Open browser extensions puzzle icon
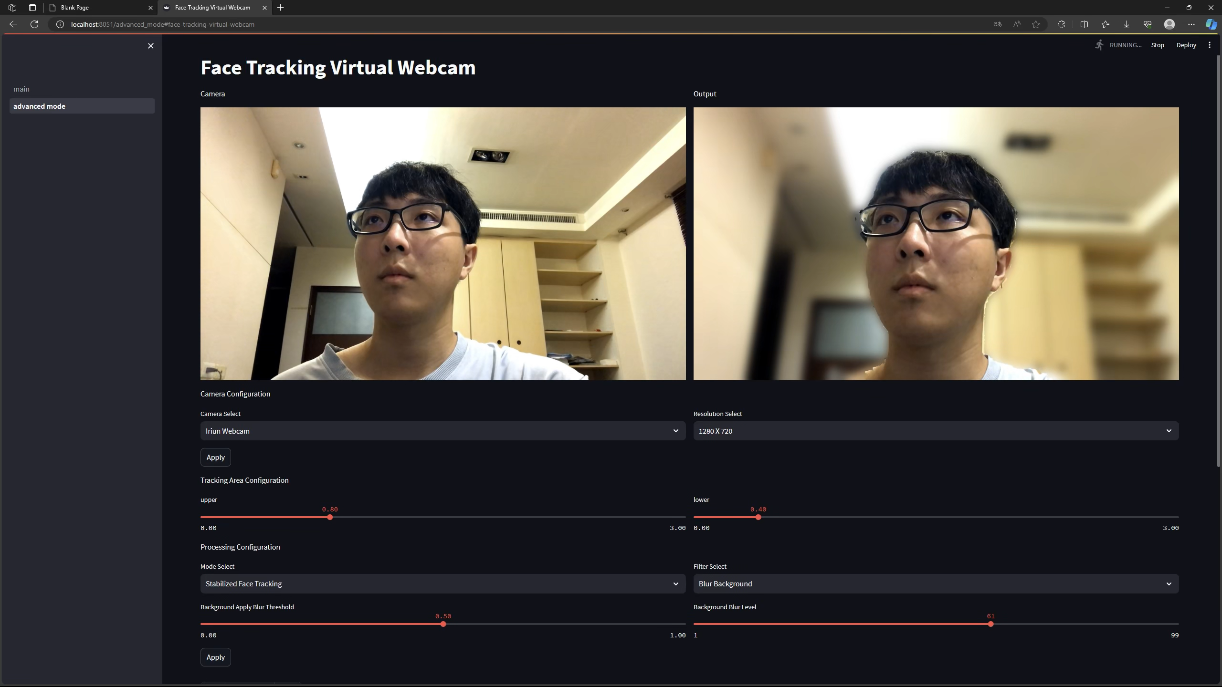Image resolution: width=1222 pixels, height=687 pixels. click(1061, 24)
